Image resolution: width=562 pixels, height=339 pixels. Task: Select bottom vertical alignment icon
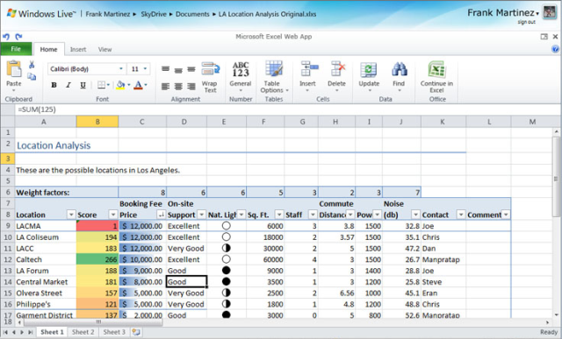click(191, 69)
